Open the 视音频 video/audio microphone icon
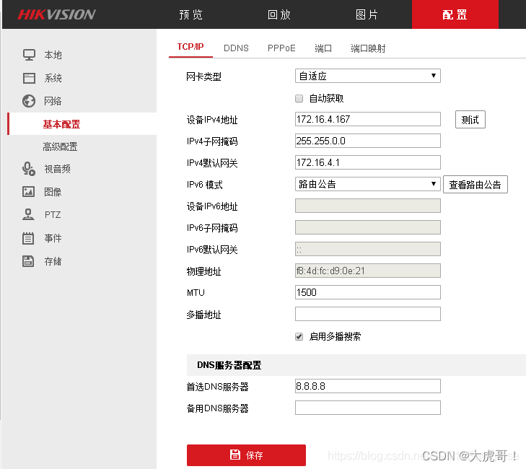The width and height of the screenshot is (526, 469). point(29,169)
